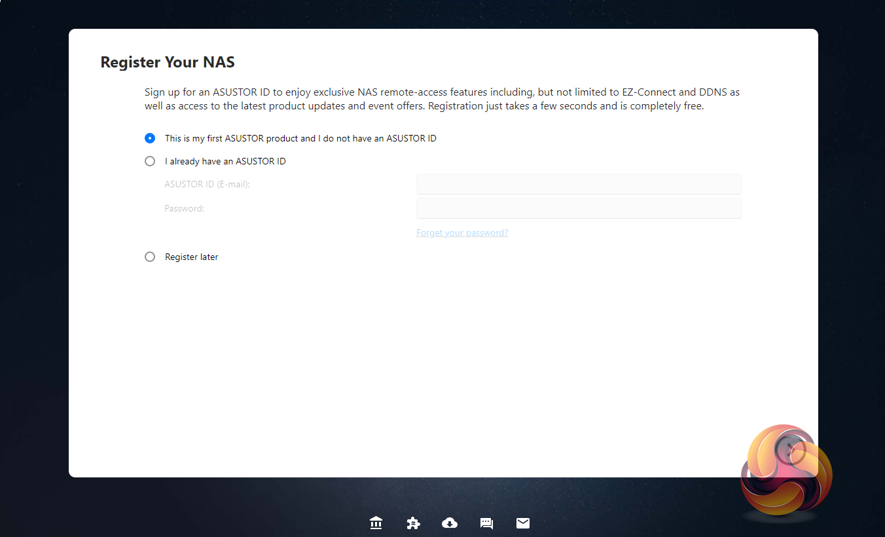
Task: Click the 'Register Your NAS' heading
Action: click(168, 62)
